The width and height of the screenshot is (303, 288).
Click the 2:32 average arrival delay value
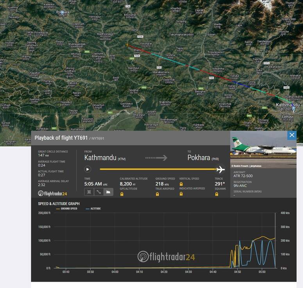tap(41, 185)
